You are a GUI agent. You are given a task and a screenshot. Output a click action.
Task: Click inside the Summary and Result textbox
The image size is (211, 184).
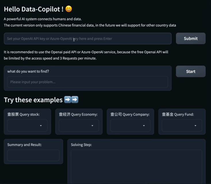[x=33, y=155]
